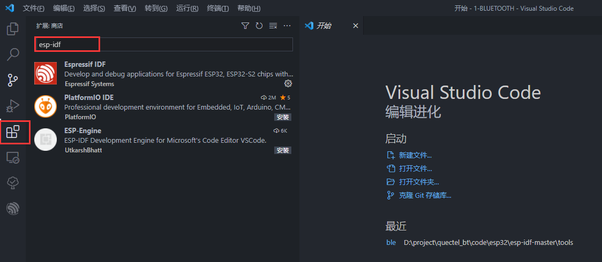Viewport: 602px width, 262px height.
Task: Click the ESP-Engine extension logo
Action: pyautogui.click(x=46, y=140)
